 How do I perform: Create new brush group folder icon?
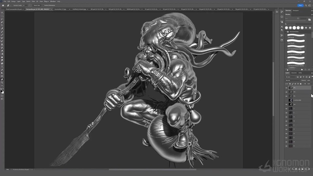point(302,70)
